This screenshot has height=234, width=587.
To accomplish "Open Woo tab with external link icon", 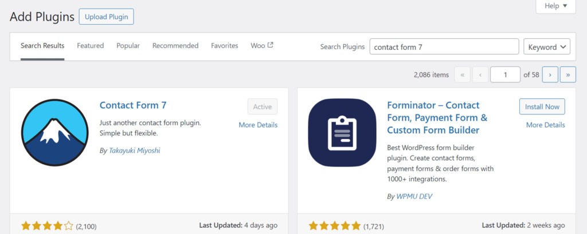I will pos(262,46).
